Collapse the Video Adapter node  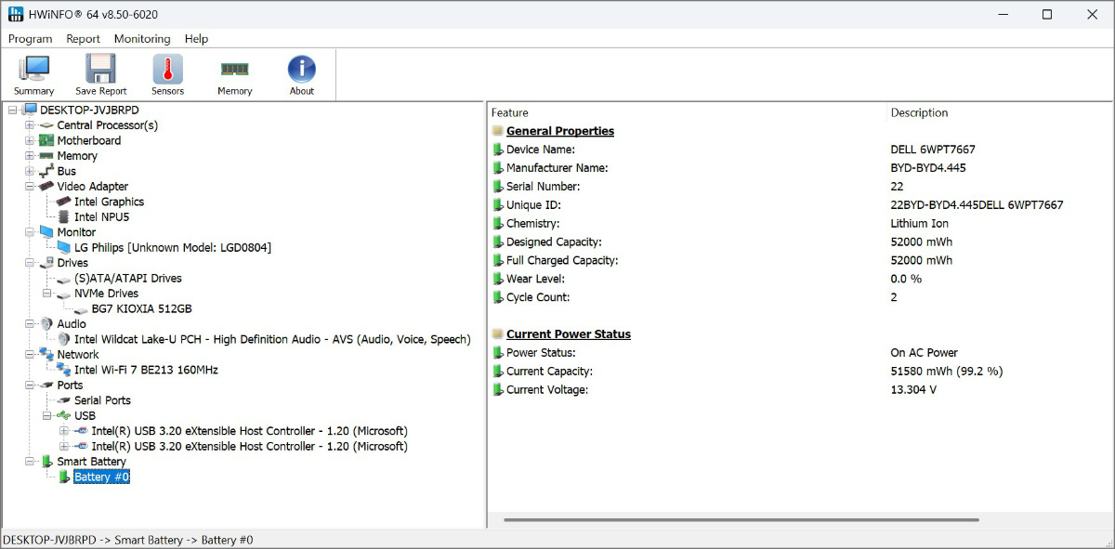[x=30, y=187]
